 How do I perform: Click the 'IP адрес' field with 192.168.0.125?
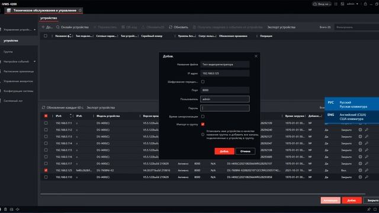click(225, 73)
